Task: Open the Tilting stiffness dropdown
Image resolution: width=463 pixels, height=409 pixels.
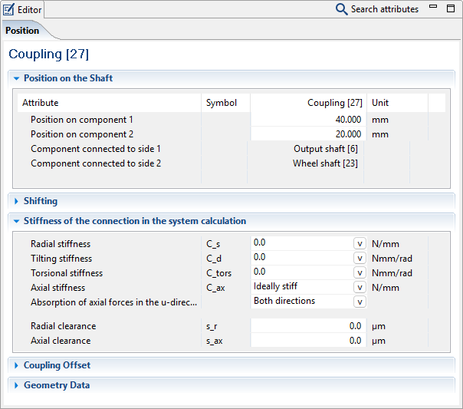Action: pos(359,258)
